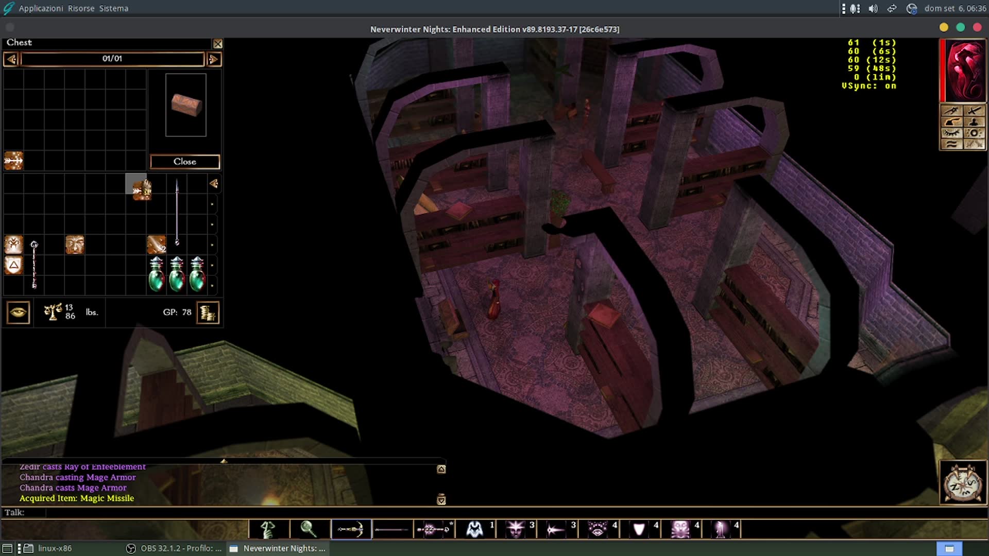This screenshot has height=556, width=989.
Task: Click the closed-eye rest icon
Action: (x=951, y=133)
